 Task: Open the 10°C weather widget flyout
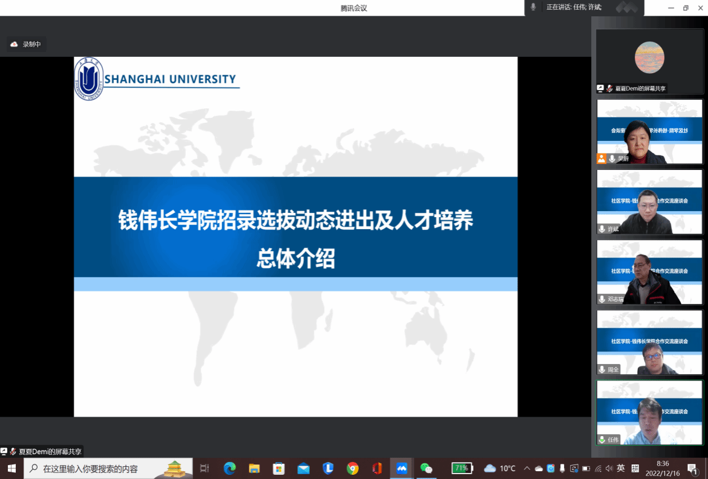(499, 469)
